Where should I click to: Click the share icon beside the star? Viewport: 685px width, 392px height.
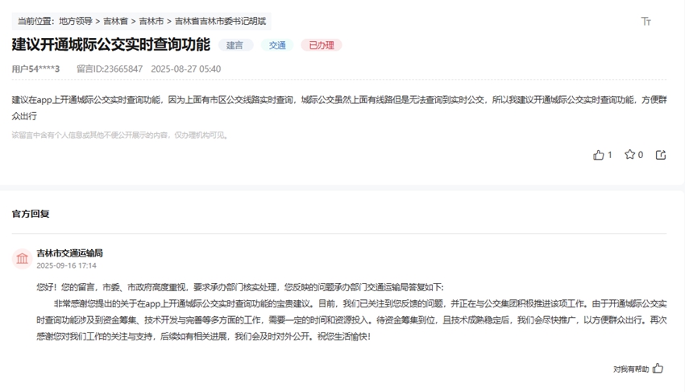coord(661,155)
